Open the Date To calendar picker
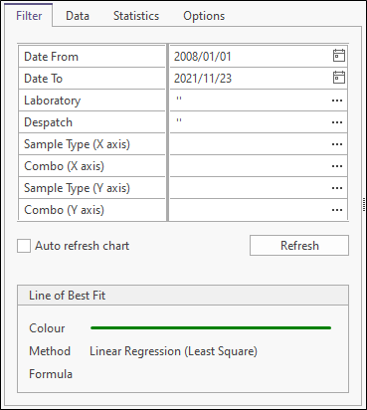 (x=339, y=78)
